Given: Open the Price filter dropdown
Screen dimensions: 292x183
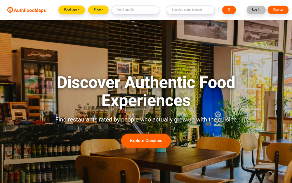Looking at the screenshot, I should pyautogui.click(x=98, y=10).
